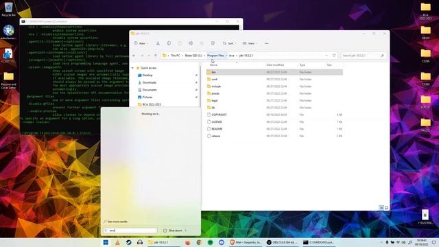Open Discord from the taskbar

pos(222,242)
